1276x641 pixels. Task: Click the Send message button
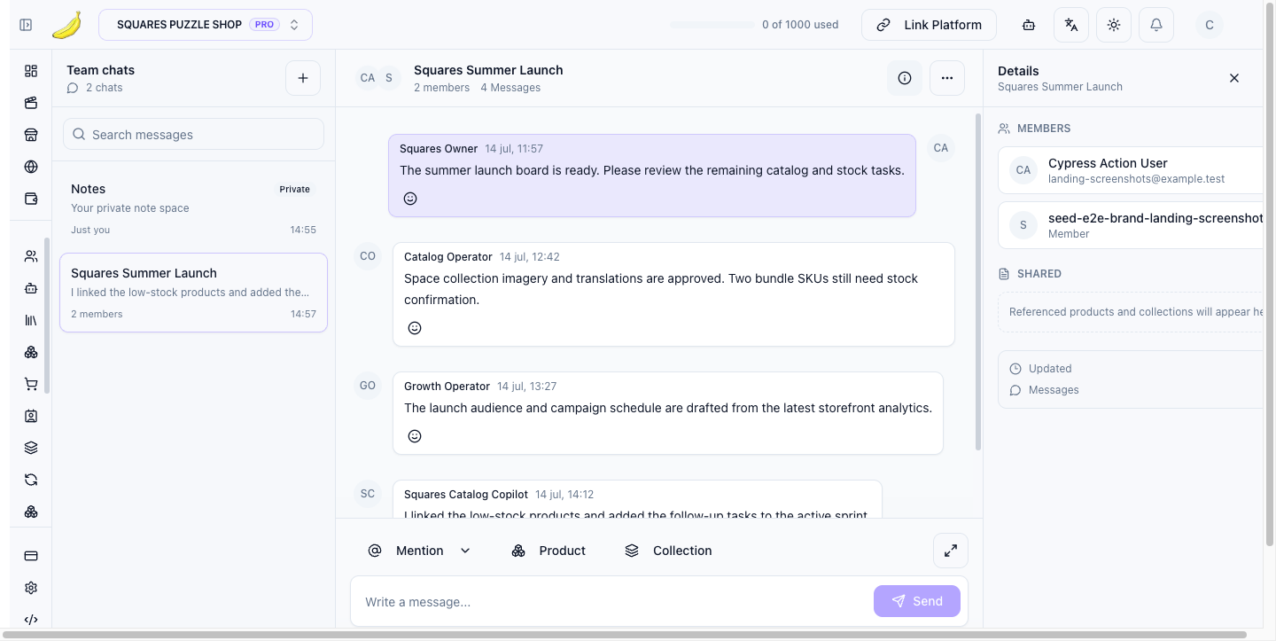tap(917, 601)
